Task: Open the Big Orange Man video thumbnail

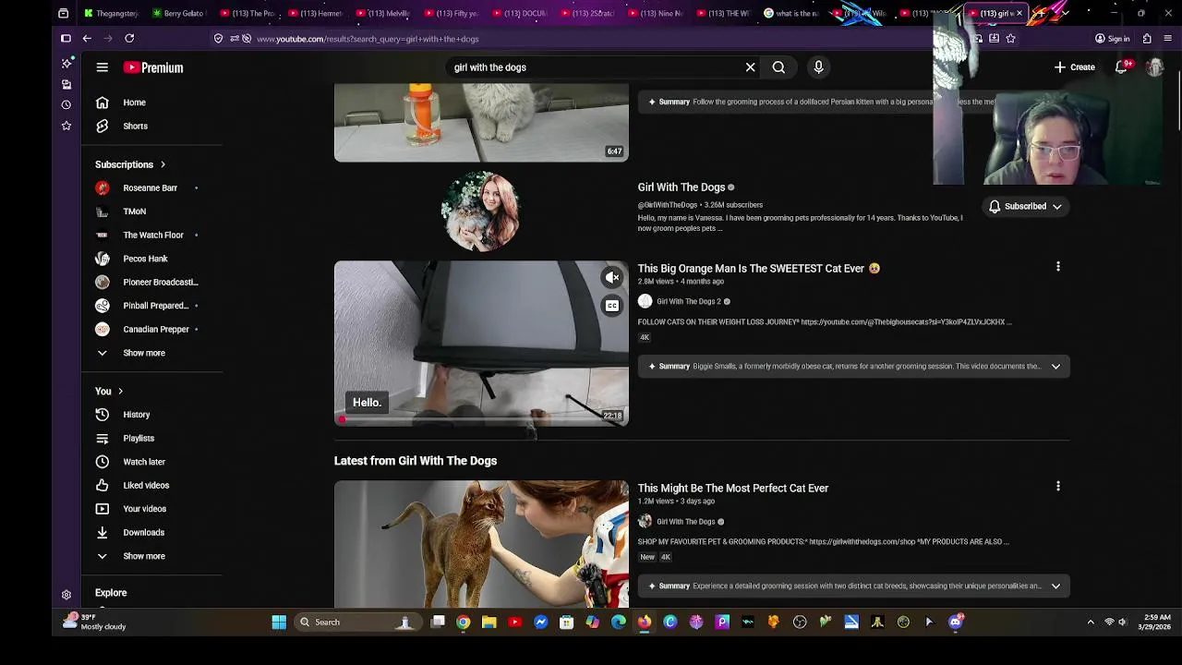Action: (x=481, y=343)
